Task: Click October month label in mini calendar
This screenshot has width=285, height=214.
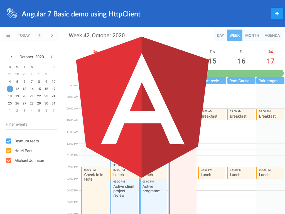Action: click(26, 57)
